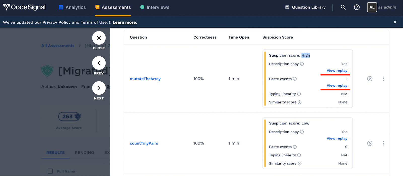
Task: Open the CodeSignal home logo
Action: coord(24,7)
